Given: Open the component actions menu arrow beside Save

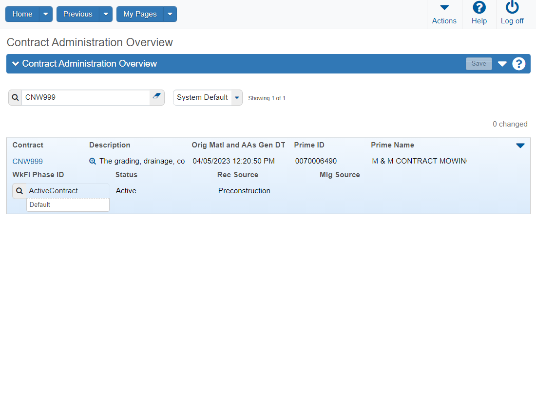Looking at the screenshot, I should pos(502,64).
